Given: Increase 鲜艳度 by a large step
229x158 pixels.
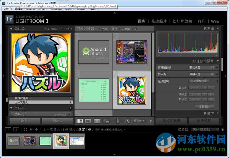Looking at the screenshot, I should click(211, 100).
